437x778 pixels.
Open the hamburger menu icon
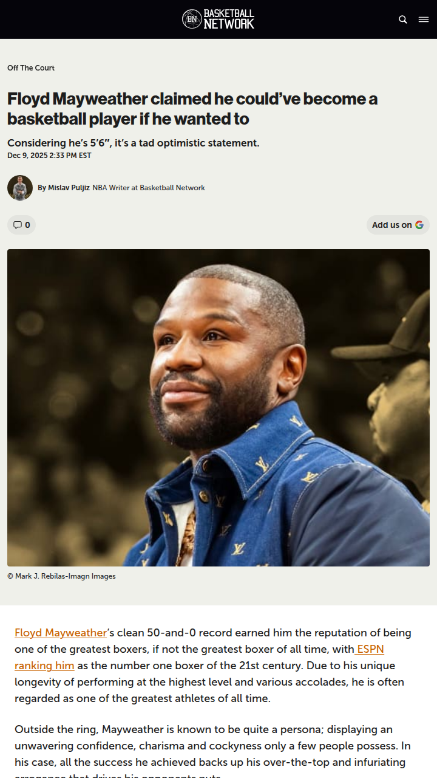pos(424,19)
